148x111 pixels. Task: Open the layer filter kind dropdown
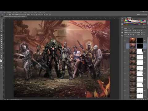coord(128,31)
